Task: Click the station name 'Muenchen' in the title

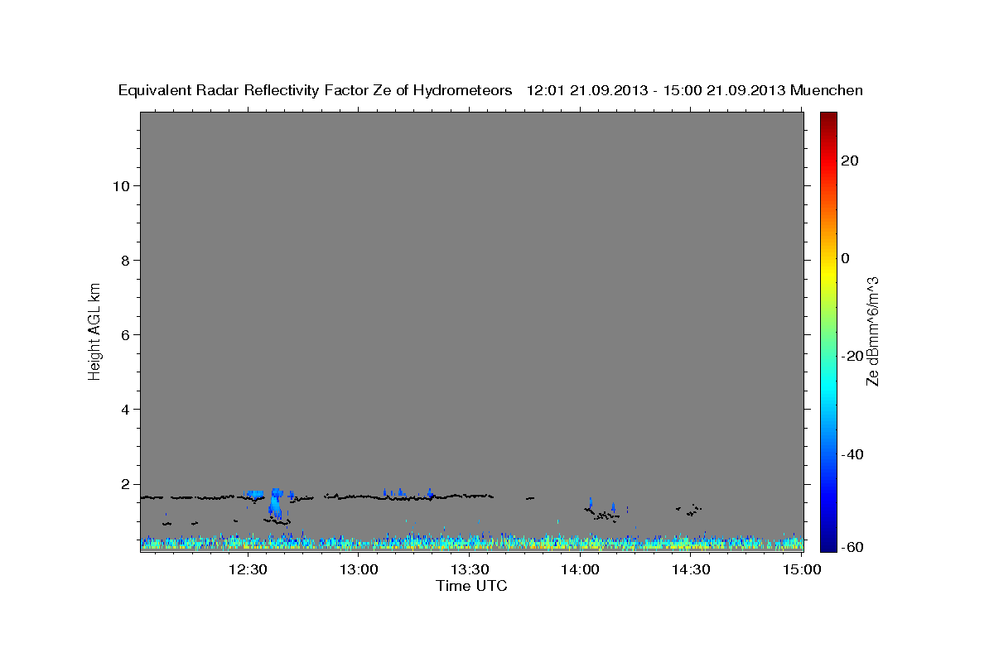Action: pyautogui.click(x=827, y=91)
